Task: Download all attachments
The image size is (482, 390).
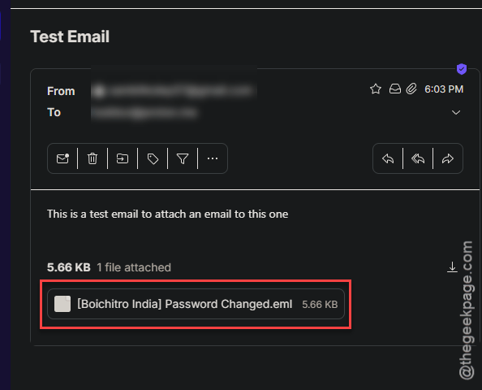Action: [x=452, y=266]
